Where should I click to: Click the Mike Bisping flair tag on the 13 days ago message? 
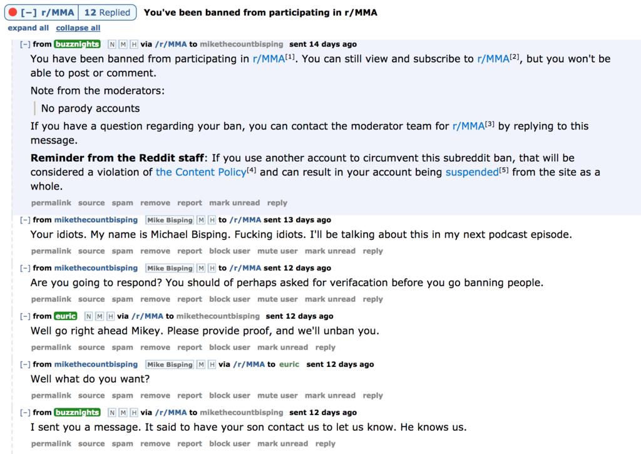coord(170,220)
